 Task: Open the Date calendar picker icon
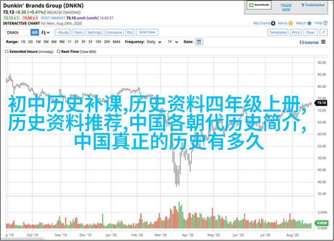[199, 42]
